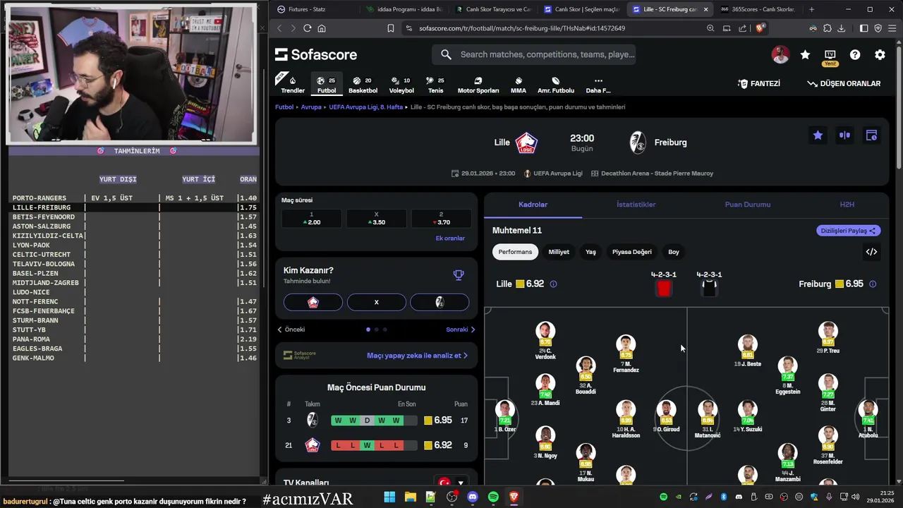Open the Brave main hamburger menu

892,28
